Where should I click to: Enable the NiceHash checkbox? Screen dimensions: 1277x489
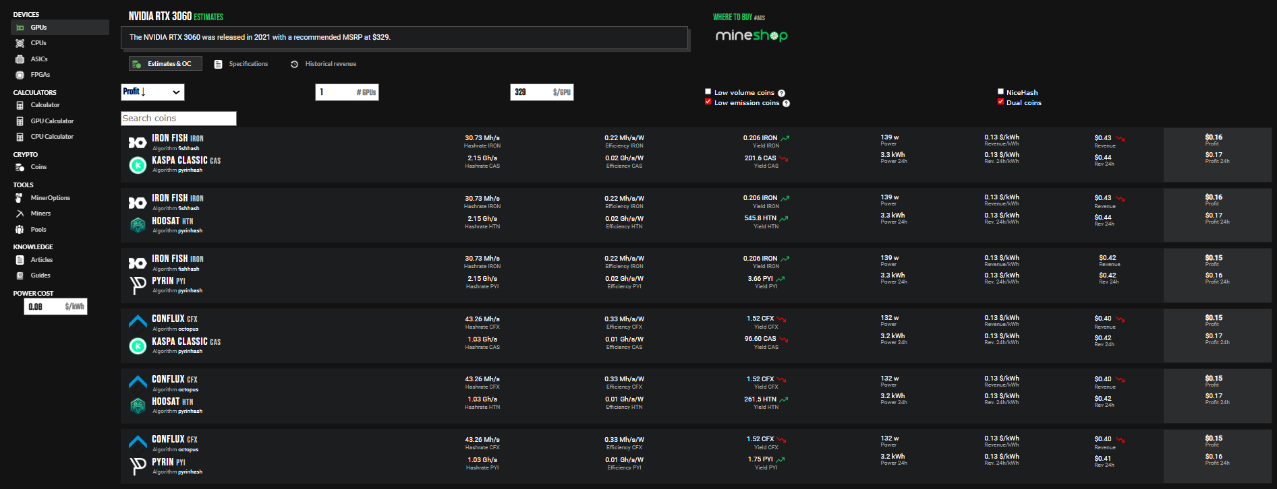pos(1000,92)
